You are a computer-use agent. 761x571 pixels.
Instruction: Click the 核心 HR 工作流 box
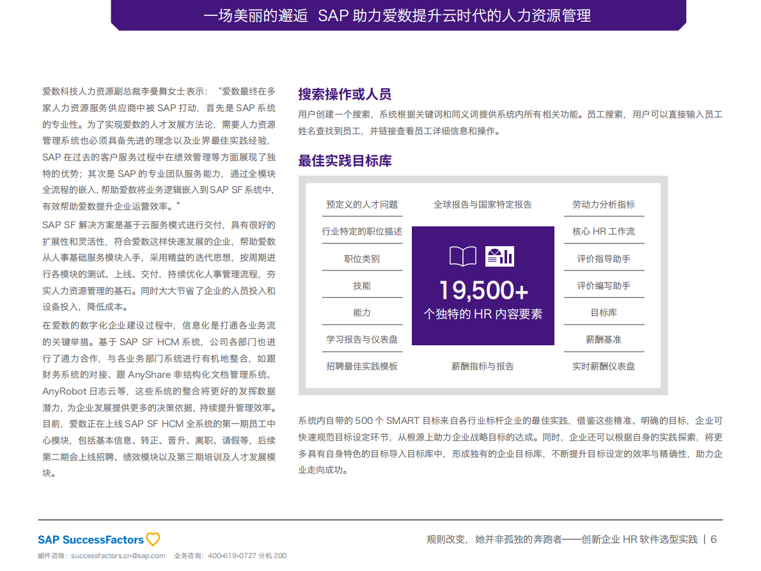(x=603, y=231)
